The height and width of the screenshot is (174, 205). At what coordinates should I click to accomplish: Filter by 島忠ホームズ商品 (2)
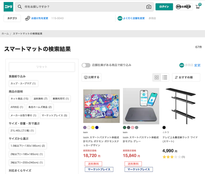click(x=40, y=107)
